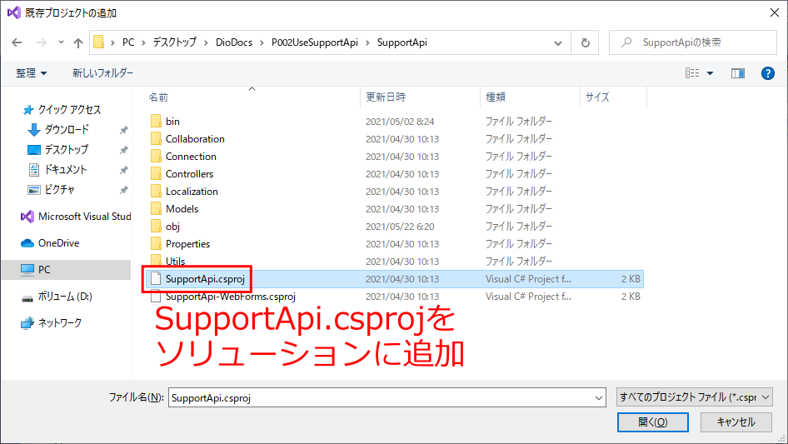Click the PC breadcrumb in address bar
Screen dimensions: 788x444
pyautogui.click(x=128, y=42)
